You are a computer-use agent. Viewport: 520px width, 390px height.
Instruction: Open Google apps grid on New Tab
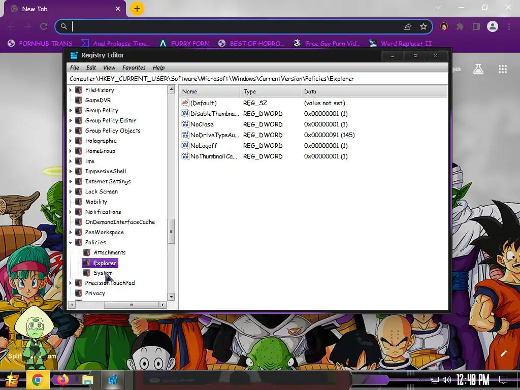click(x=502, y=69)
